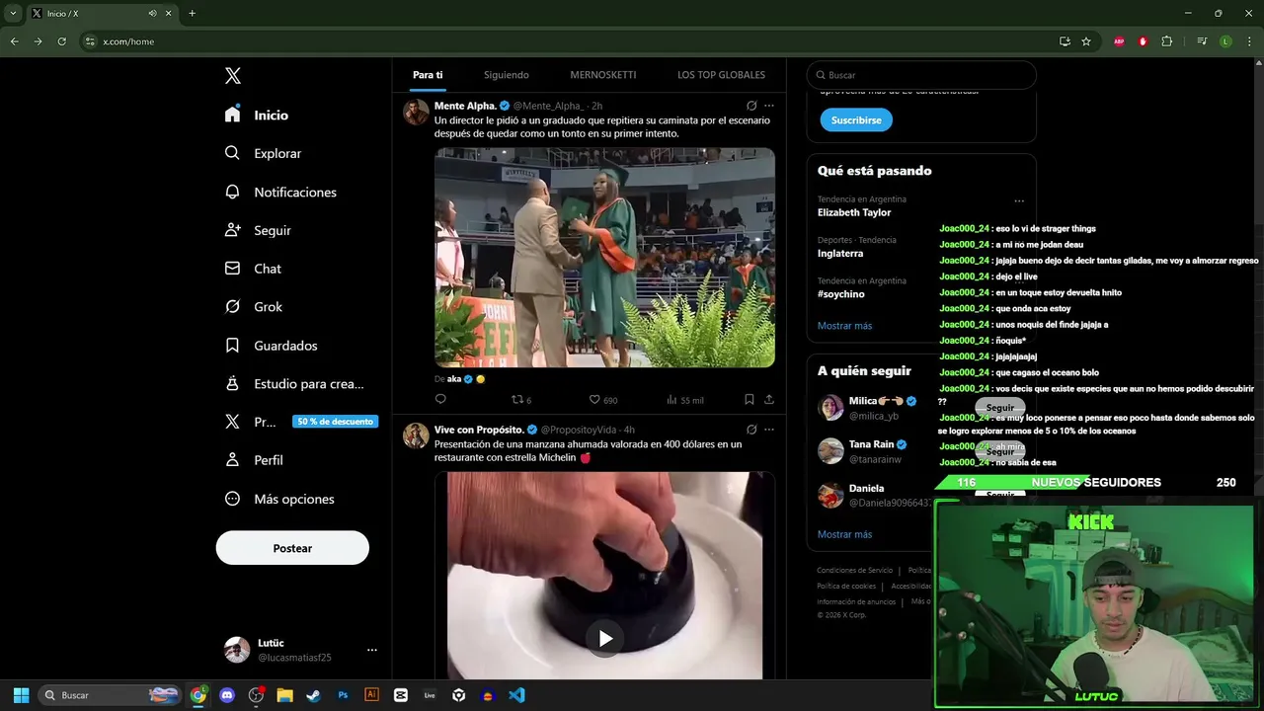
Task: Open Chrome three-dot menu
Action: pos(1250,41)
